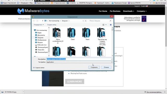The image size is (167, 94).
Task: Open the menu arrow beside OF-P4SSBmhQ.jpg
Action: (x=23, y=92)
